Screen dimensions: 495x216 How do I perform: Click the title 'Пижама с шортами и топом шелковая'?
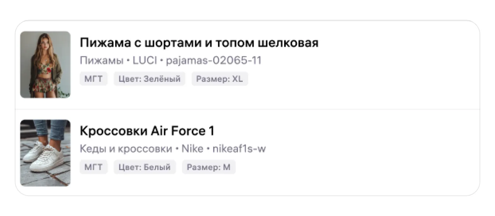pos(199,43)
